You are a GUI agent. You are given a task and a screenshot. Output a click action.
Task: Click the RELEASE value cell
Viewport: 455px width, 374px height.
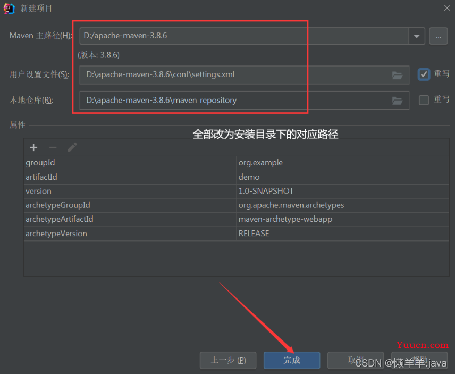[343, 234]
